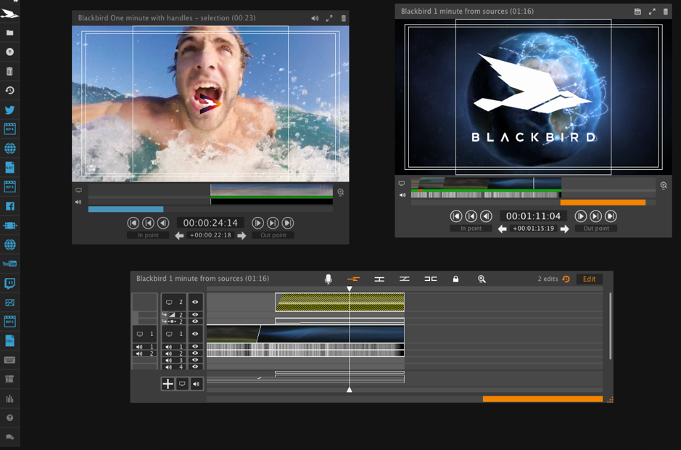Select the blue clip on video track 1
Image resolution: width=681 pixels, height=450 pixels.
(x=331, y=334)
